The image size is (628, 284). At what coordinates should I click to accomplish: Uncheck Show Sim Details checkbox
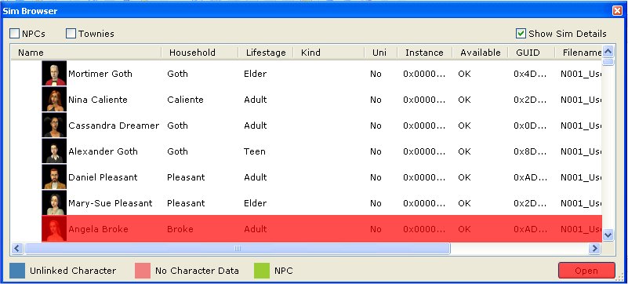coord(521,34)
